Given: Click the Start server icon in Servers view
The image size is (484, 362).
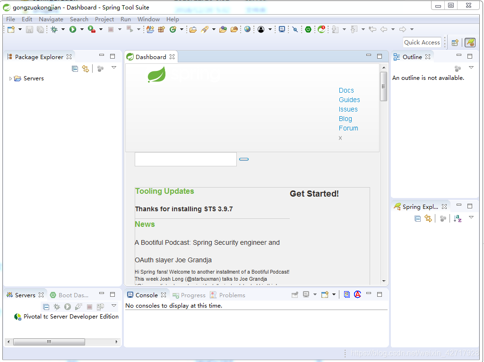Looking at the screenshot, I should pyautogui.click(x=67, y=307).
